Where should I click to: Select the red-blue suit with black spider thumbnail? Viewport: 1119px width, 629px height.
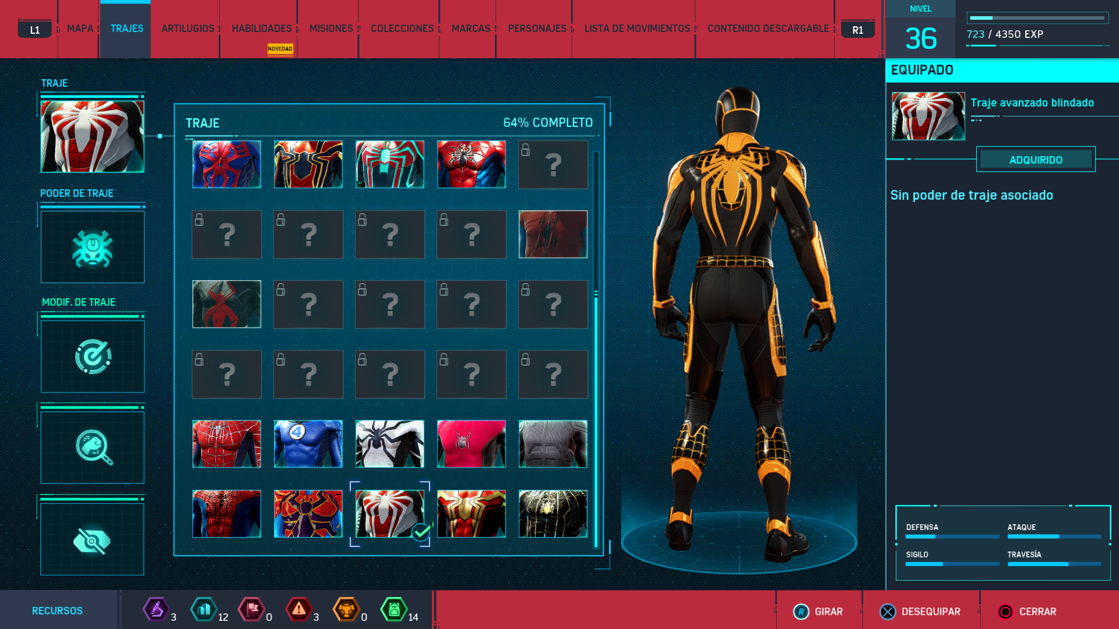pos(227,514)
